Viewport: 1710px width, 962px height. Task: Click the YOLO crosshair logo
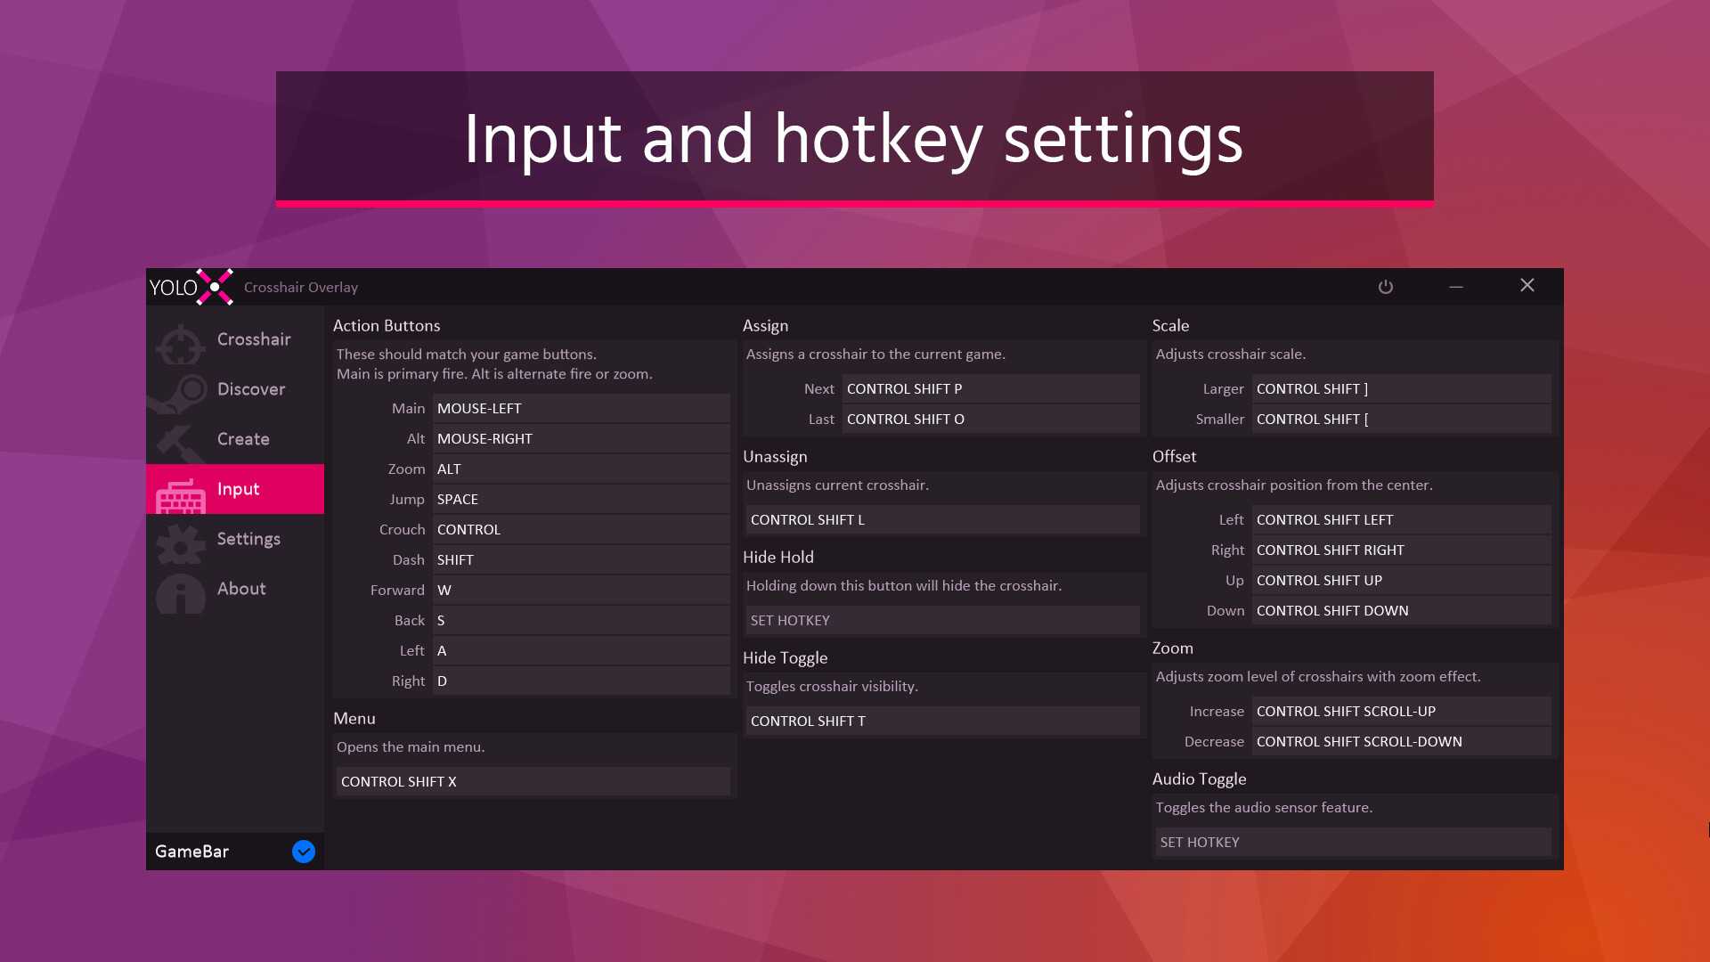tap(214, 287)
